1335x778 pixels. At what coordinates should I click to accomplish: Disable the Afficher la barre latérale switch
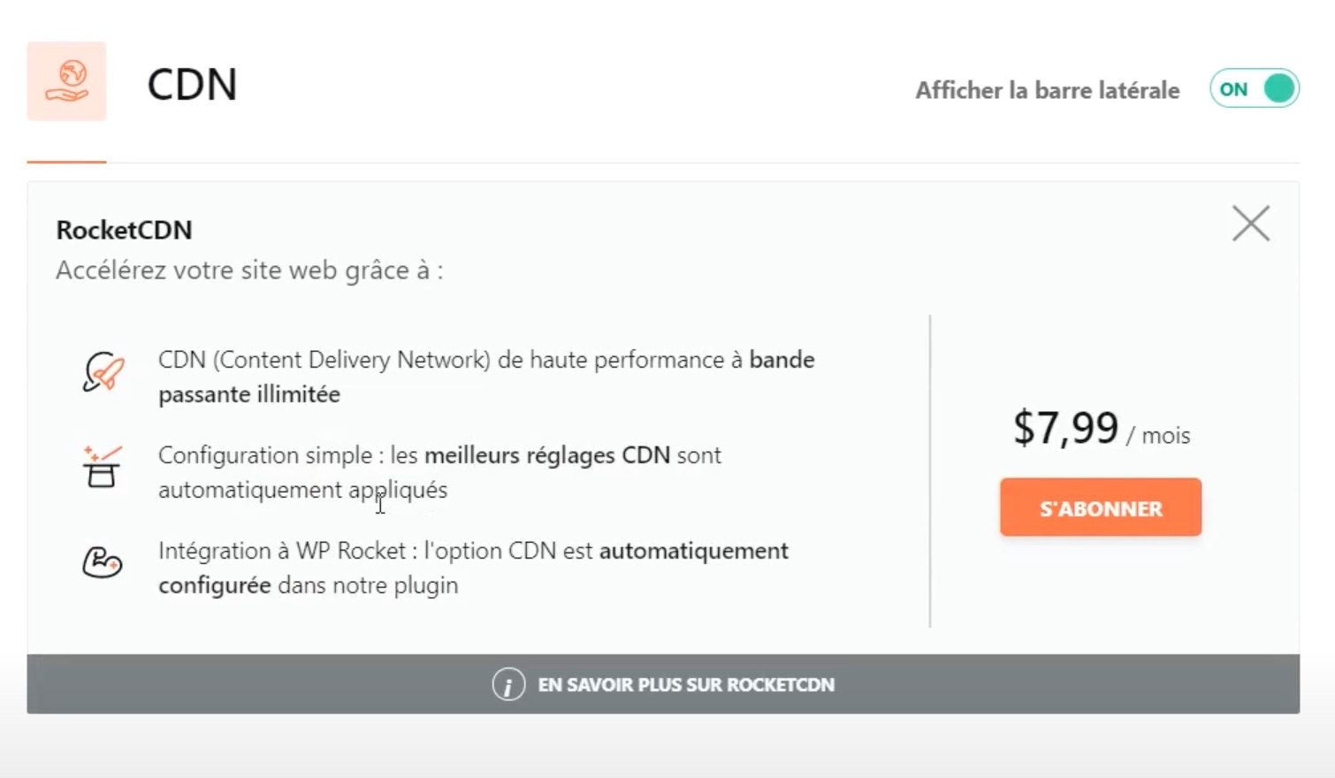point(1254,88)
